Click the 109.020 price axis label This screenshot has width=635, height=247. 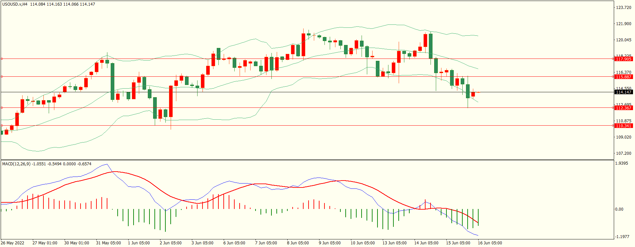pyautogui.click(x=623, y=137)
